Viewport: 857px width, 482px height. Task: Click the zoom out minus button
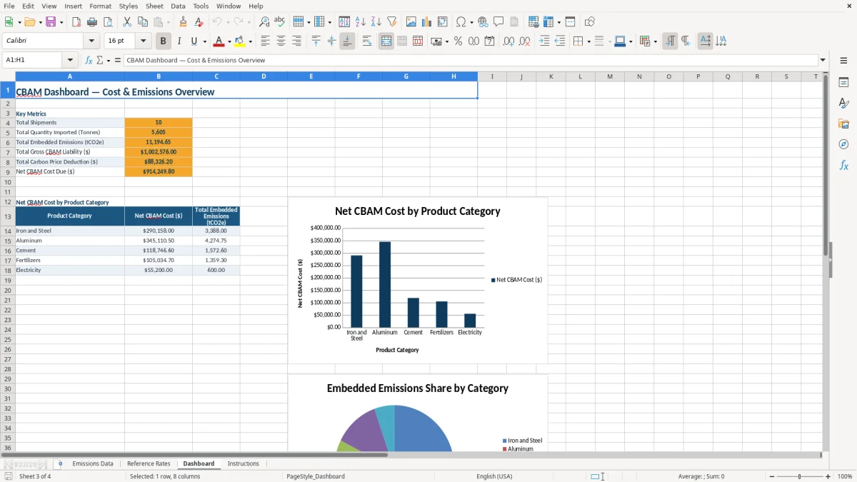[772, 476]
